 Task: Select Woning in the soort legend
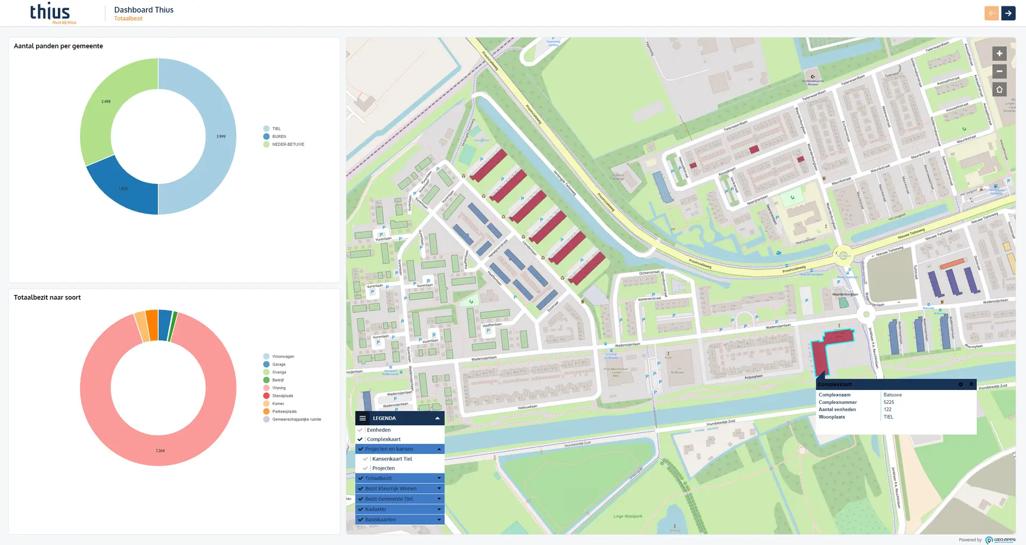tap(278, 388)
